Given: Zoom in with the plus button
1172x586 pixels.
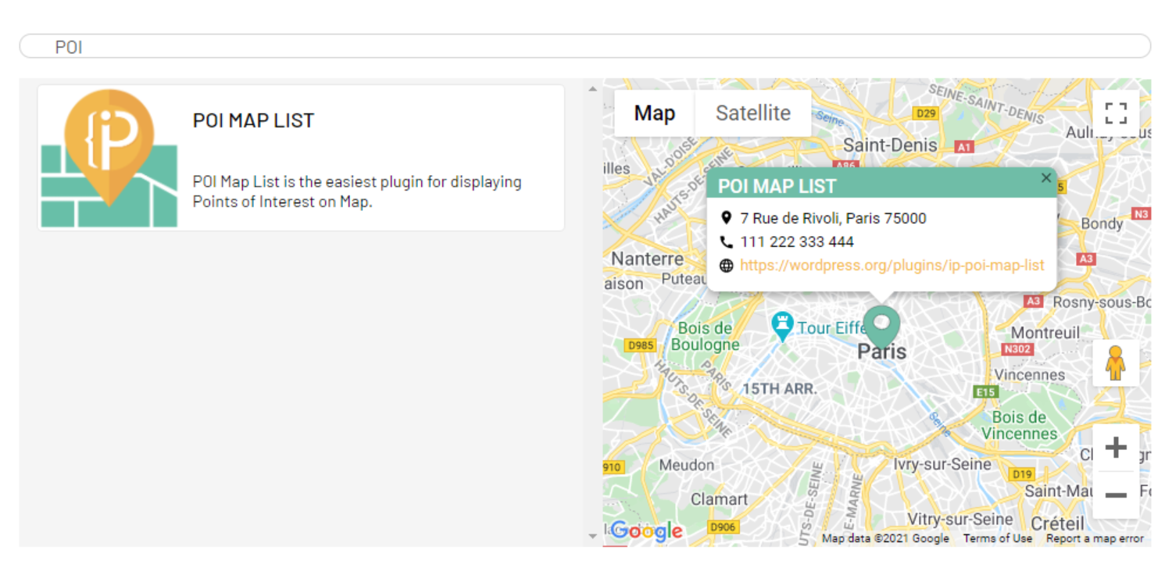Looking at the screenshot, I should point(1116,448).
